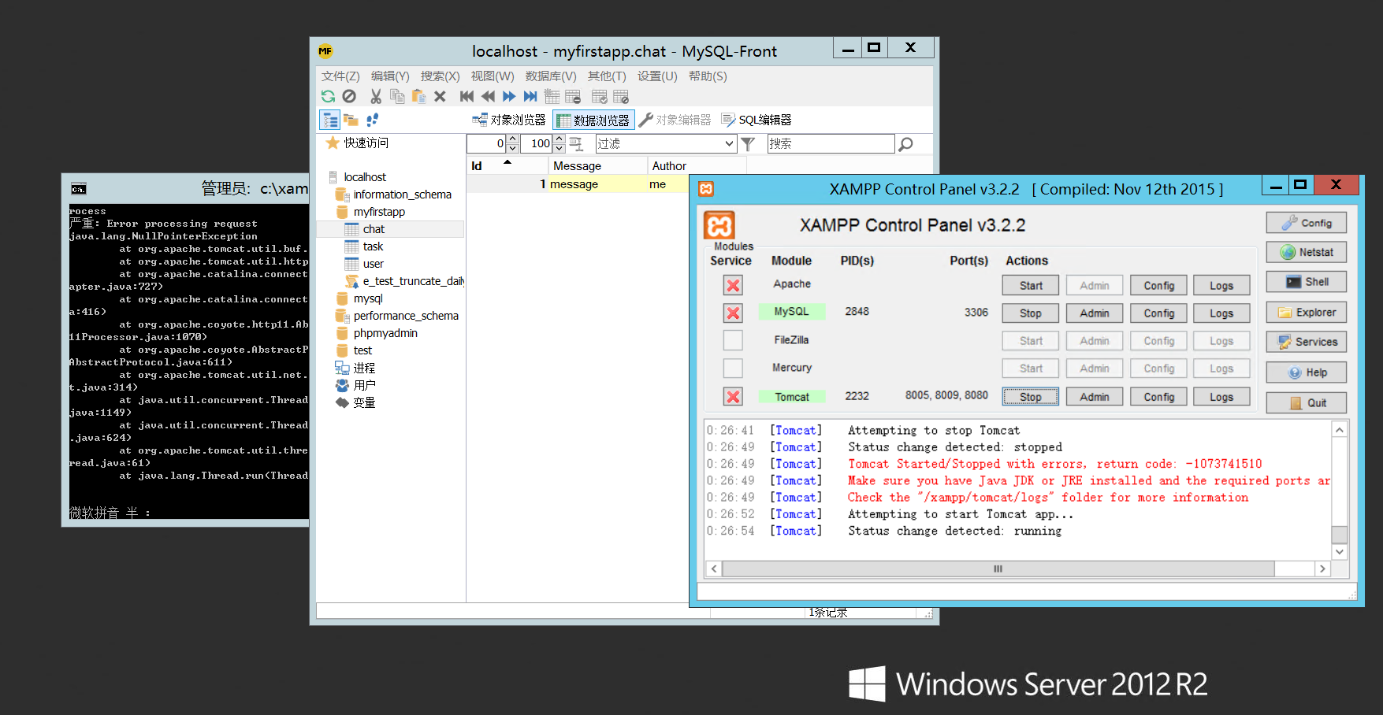Toggle FileZilla service checkbox in XAMPP
1383x715 pixels.
733,340
